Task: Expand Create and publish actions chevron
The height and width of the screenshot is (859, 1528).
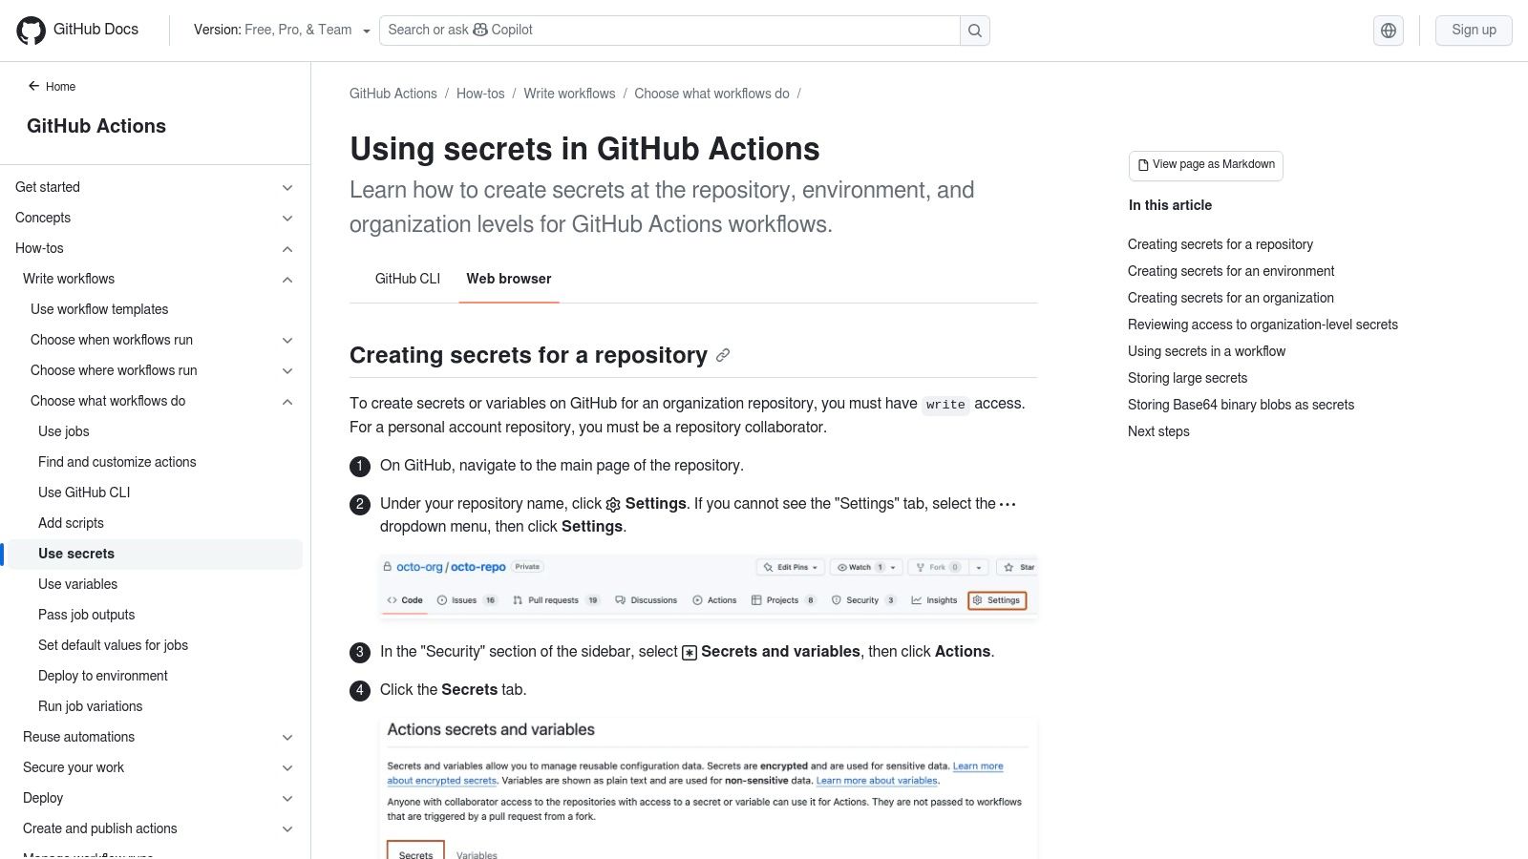Action: tap(287, 829)
